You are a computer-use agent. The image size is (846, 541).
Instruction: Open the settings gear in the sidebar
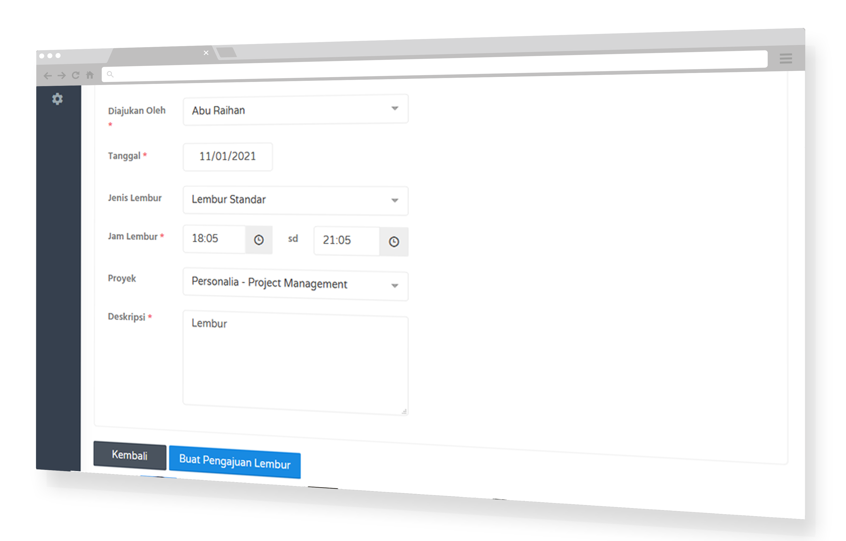pos(57,99)
